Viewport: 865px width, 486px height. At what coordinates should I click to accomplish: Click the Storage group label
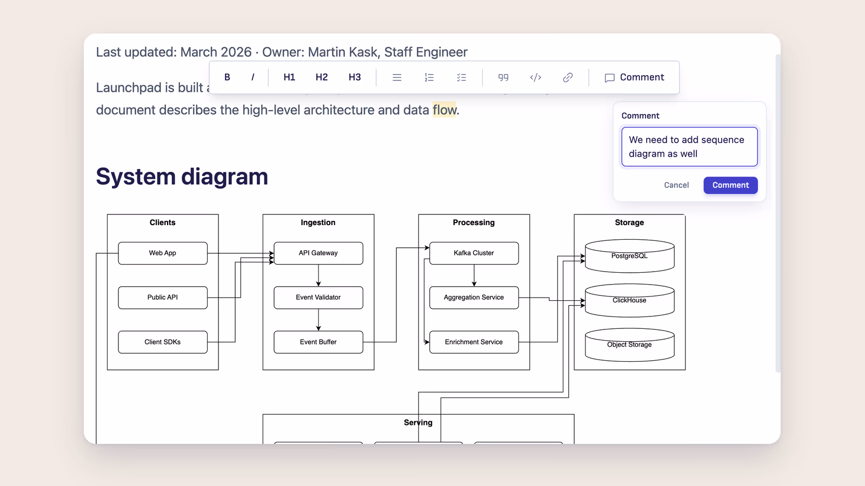pos(630,222)
